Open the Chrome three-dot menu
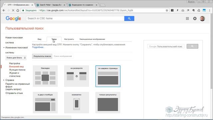Viewport: 213px width, 120px height. [209, 10]
